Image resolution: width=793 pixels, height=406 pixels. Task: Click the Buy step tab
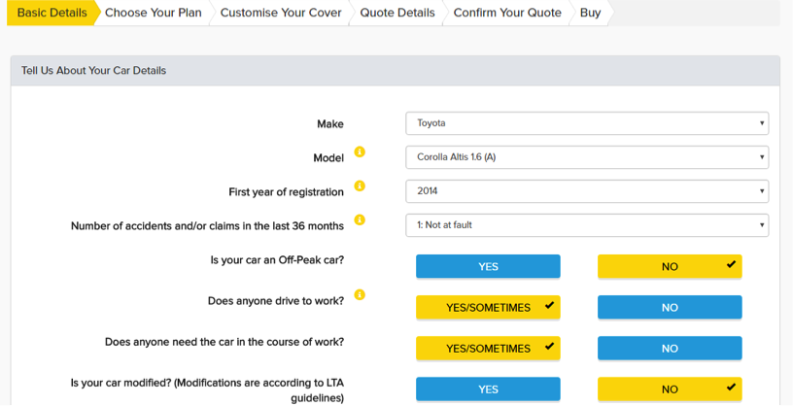pos(590,13)
